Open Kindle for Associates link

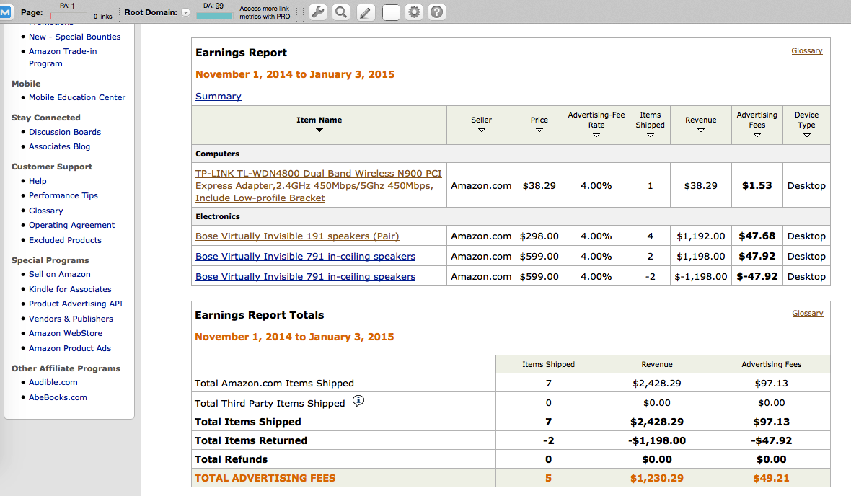point(70,289)
